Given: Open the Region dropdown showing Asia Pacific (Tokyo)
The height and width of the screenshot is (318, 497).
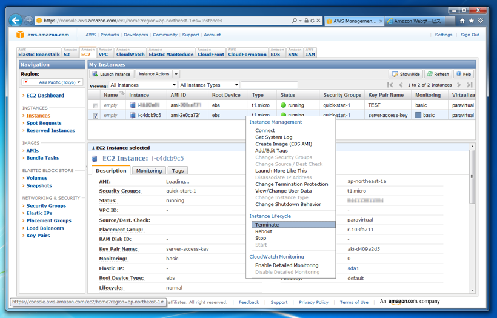Looking at the screenshot, I should (52, 82).
